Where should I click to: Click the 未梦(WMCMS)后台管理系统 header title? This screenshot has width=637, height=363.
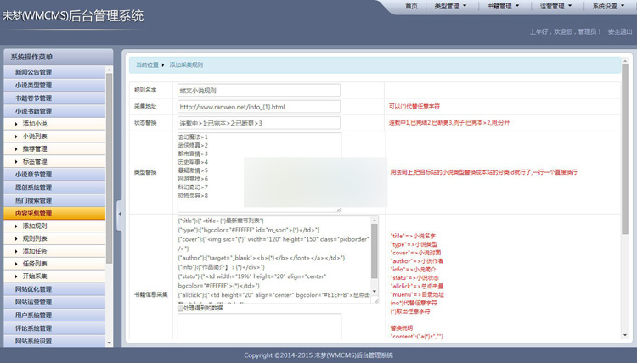tap(73, 16)
